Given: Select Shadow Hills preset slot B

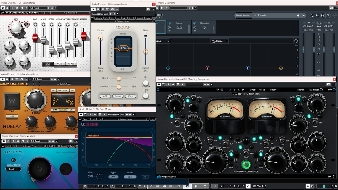Looking at the screenshot, I should click(x=234, y=90).
